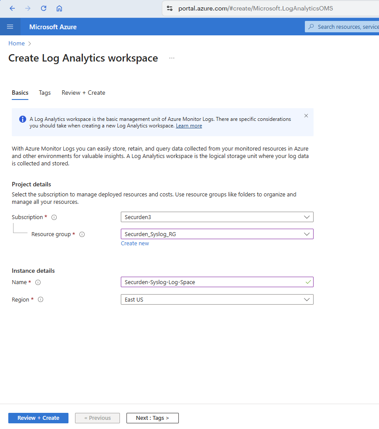Click the Create Log Analytics workspace title
Image resolution: width=379 pixels, height=429 pixels.
point(83,58)
